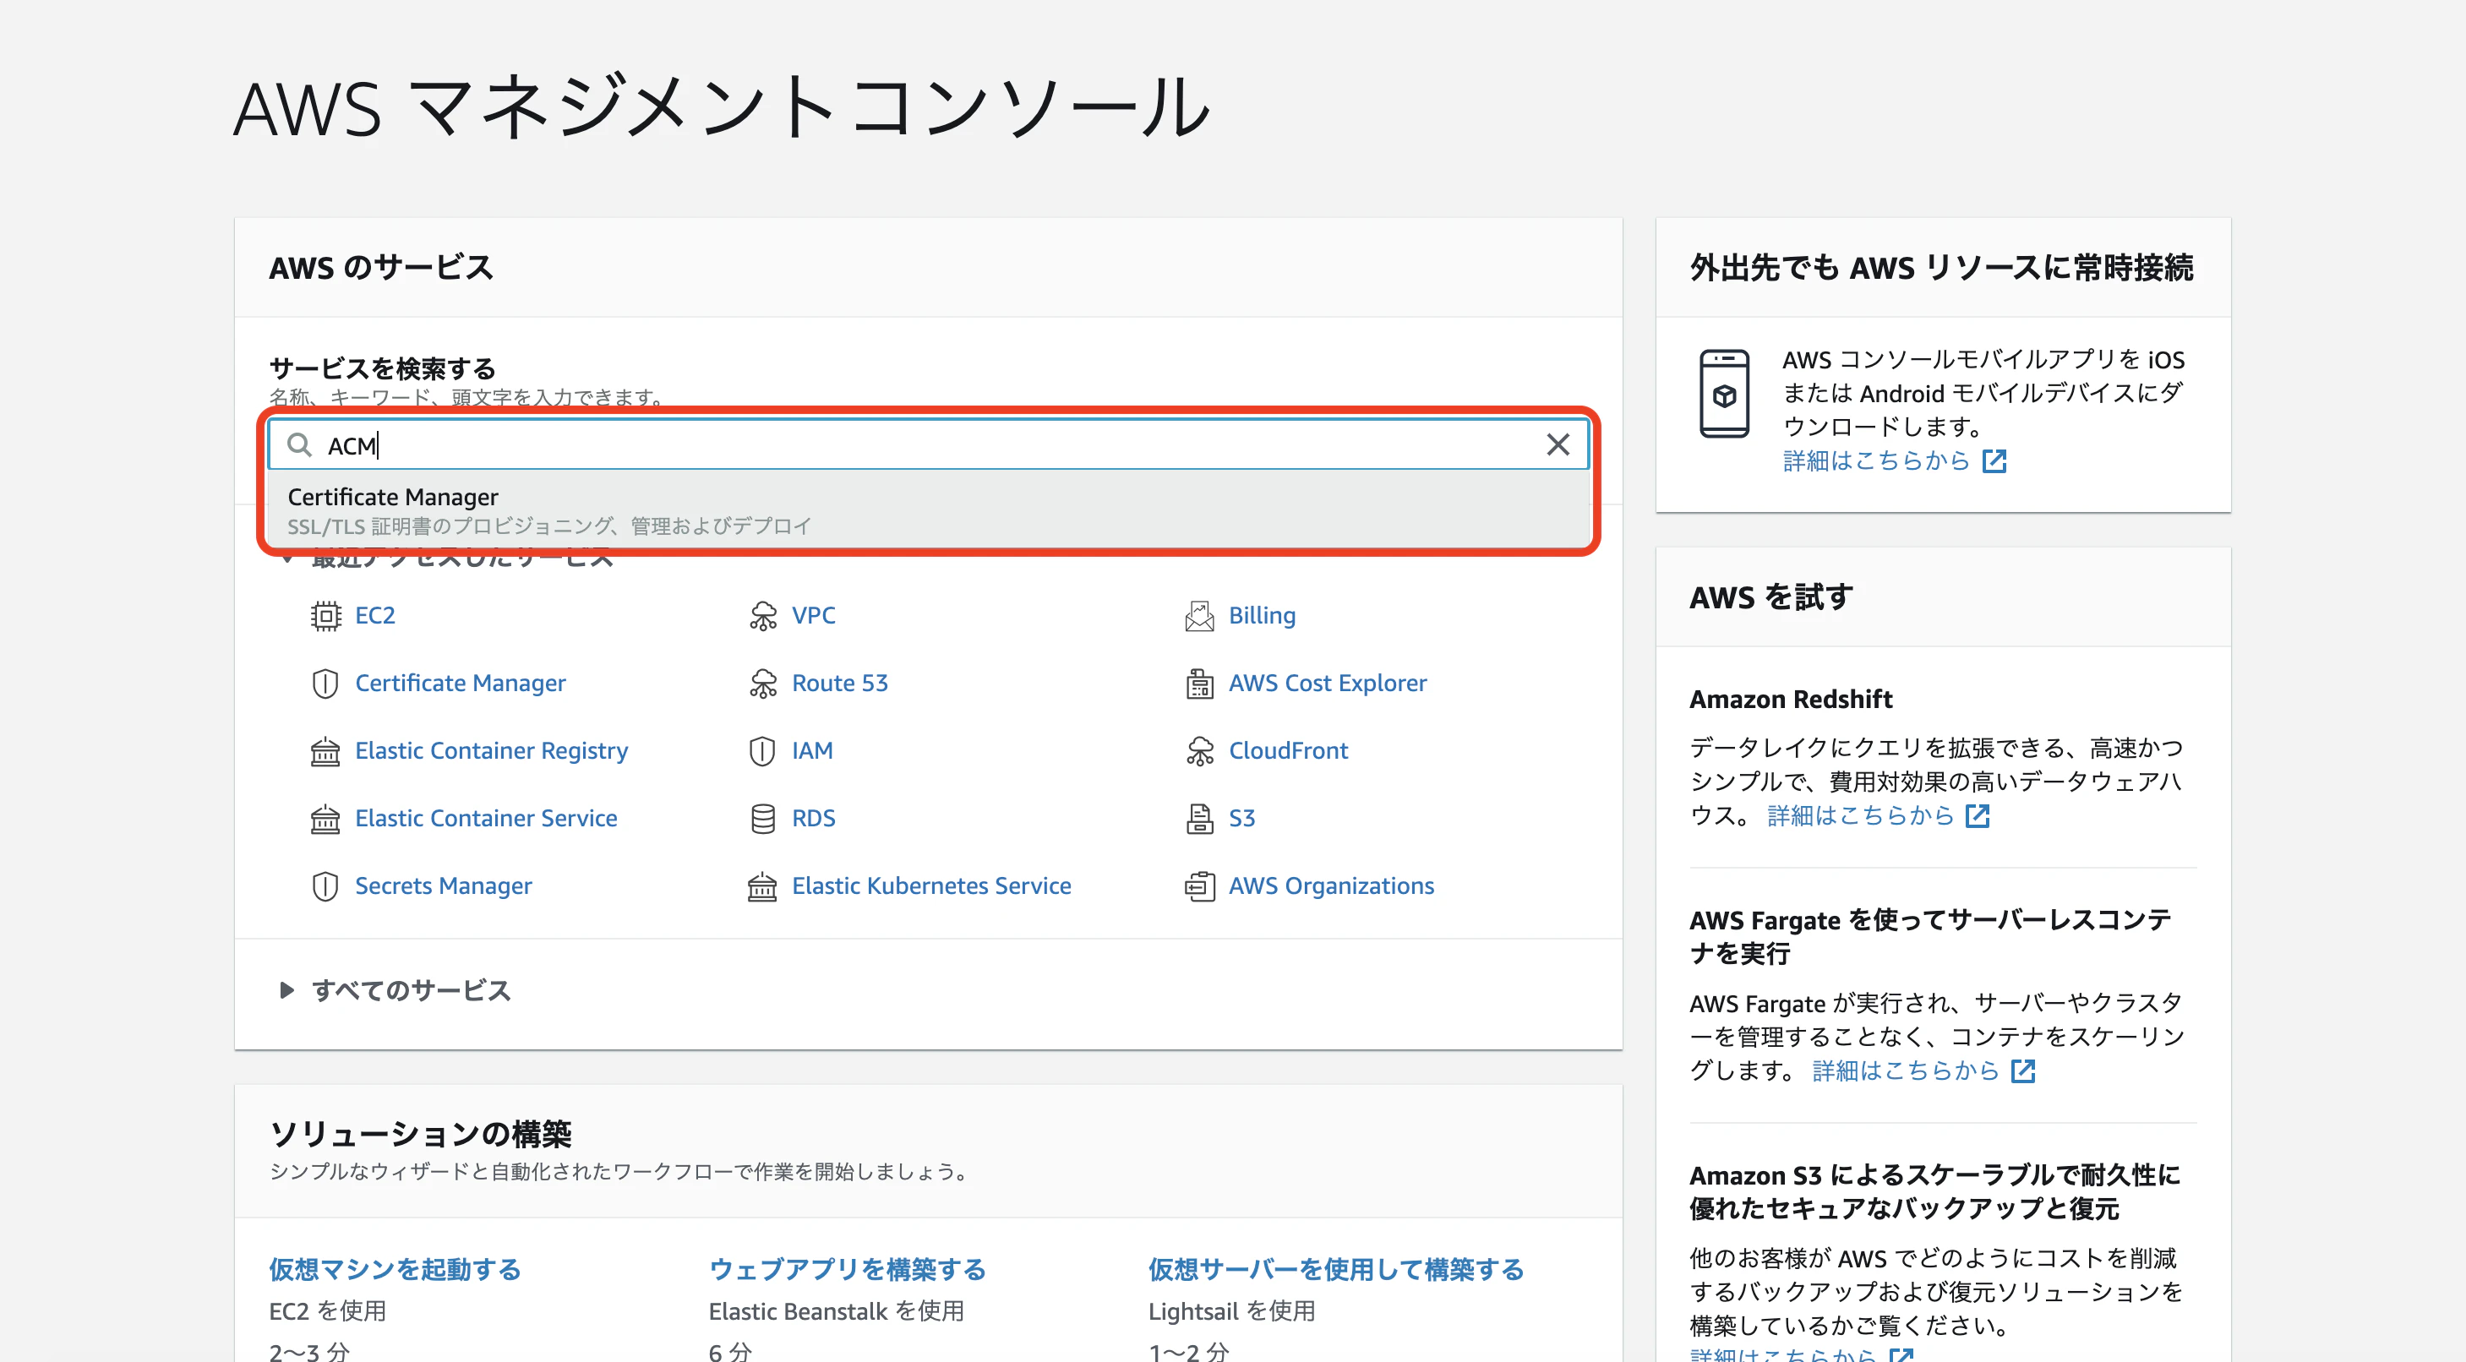Open AWS Organizations link
This screenshot has height=1362, width=2466.
point(1331,886)
